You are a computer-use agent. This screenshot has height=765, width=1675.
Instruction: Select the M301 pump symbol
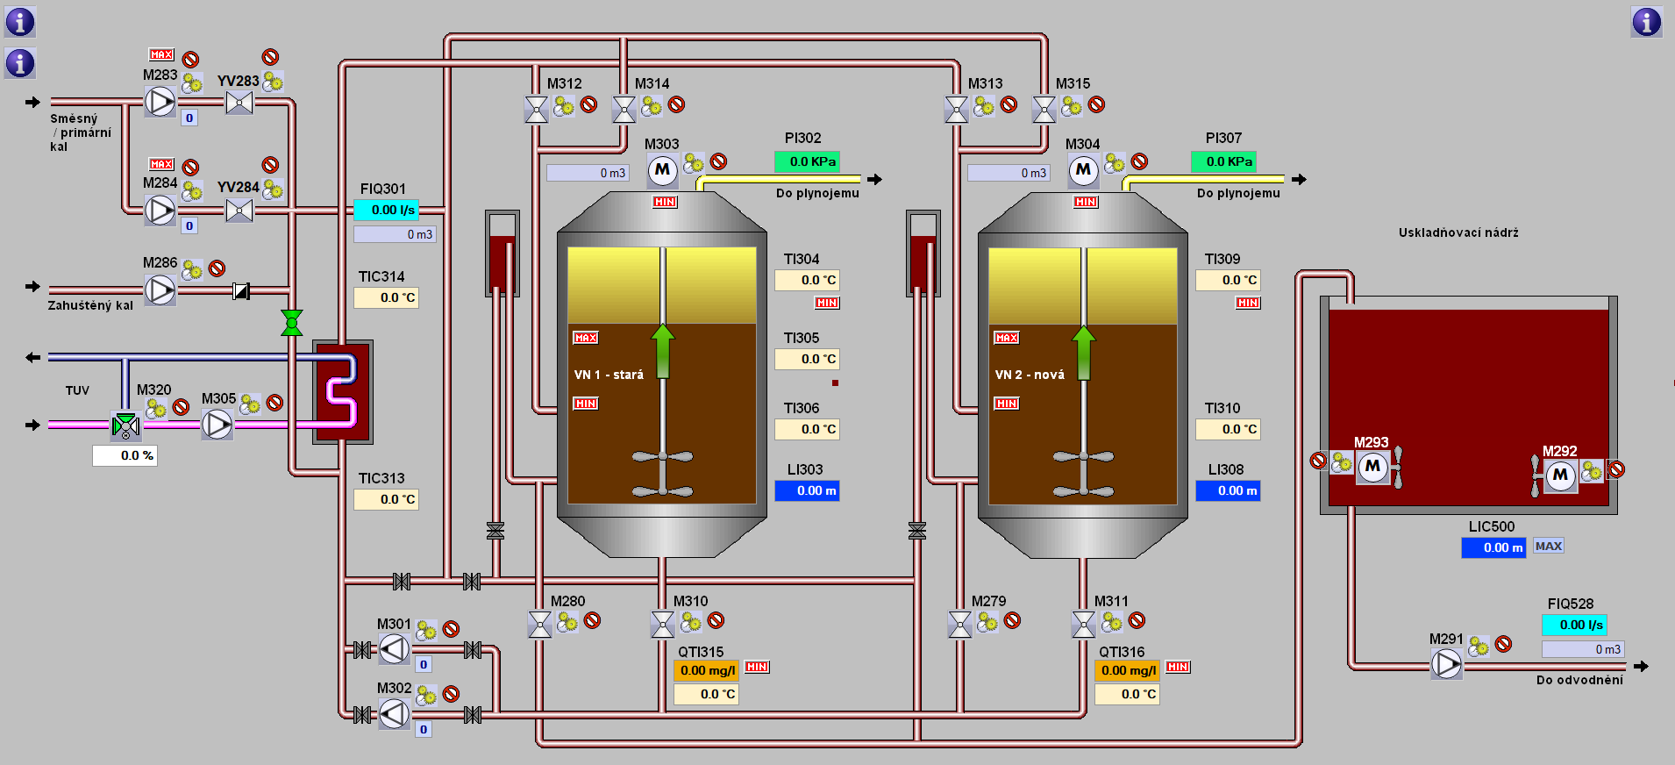click(394, 649)
